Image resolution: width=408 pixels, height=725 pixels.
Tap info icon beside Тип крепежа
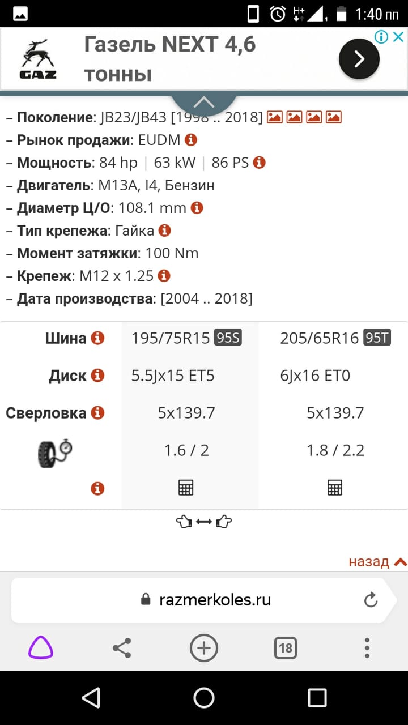tap(164, 231)
